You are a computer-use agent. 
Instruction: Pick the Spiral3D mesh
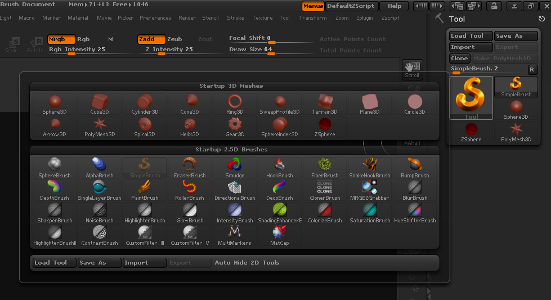pos(145,127)
